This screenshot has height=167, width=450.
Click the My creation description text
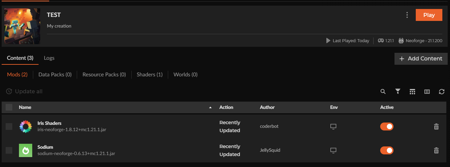[59, 26]
